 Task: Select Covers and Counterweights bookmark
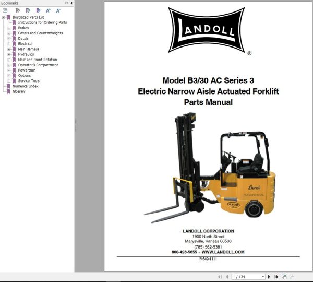pos(40,33)
